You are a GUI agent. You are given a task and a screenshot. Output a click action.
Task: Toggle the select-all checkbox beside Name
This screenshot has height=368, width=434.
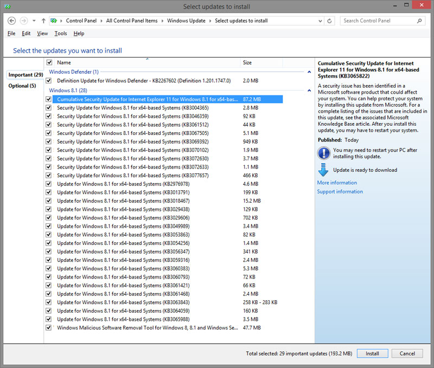pyautogui.click(x=49, y=62)
